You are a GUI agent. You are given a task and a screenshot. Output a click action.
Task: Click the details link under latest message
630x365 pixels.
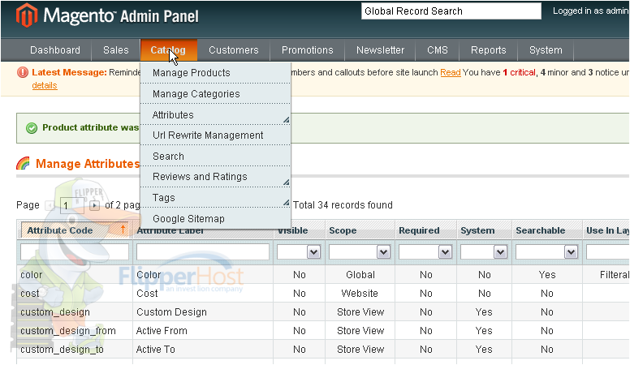pyautogui.click(x=45, y=85)
